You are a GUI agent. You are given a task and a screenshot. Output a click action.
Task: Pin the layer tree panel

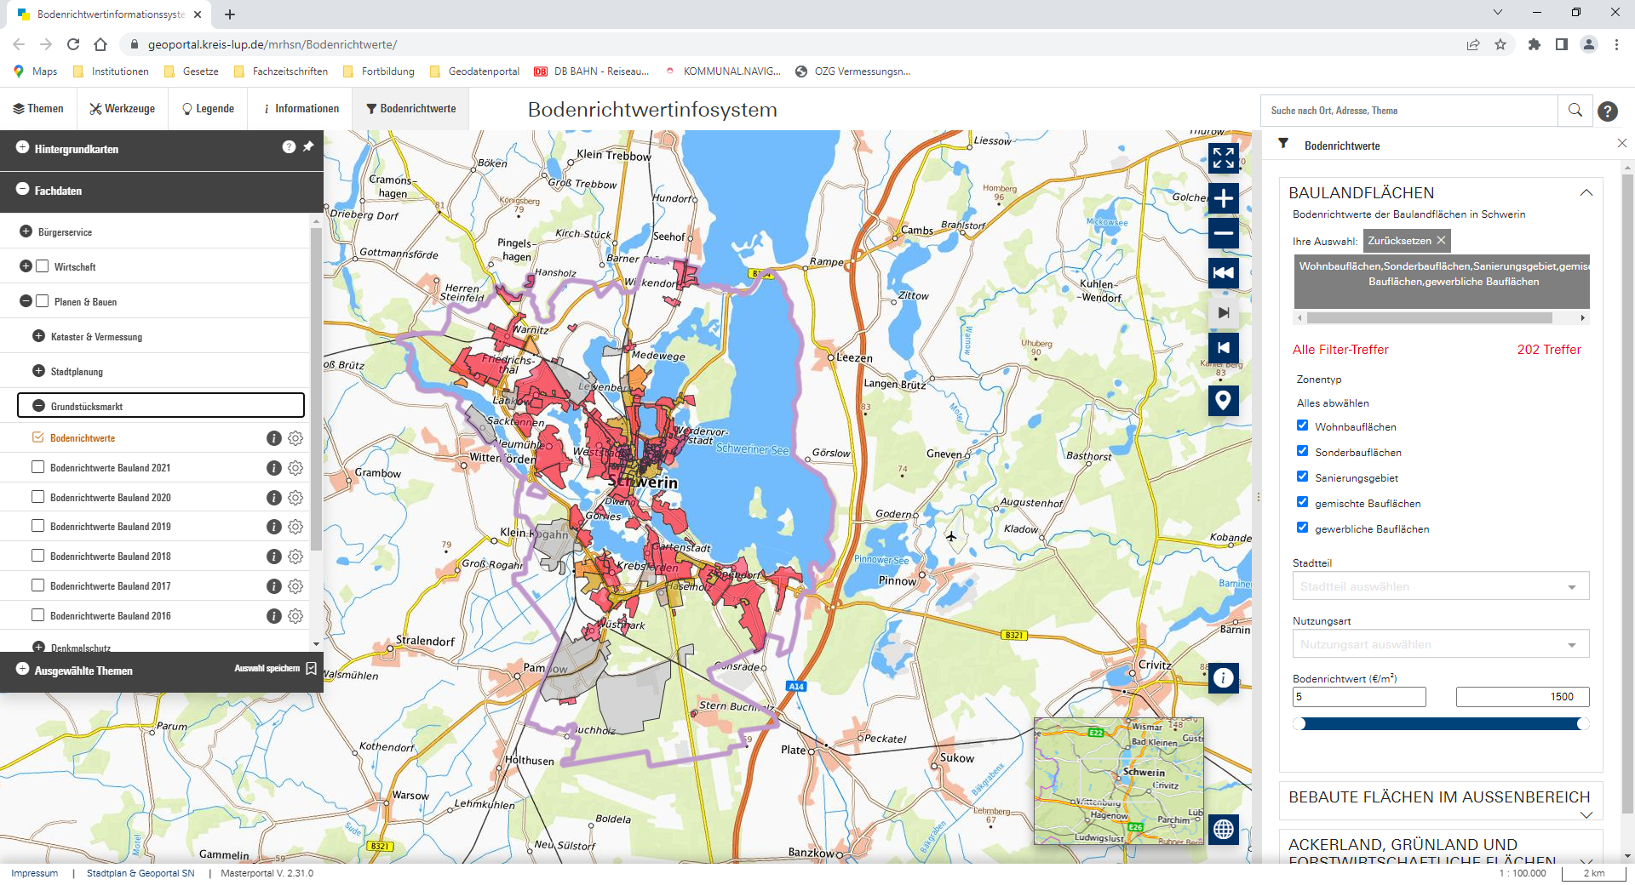click(308, 146)
